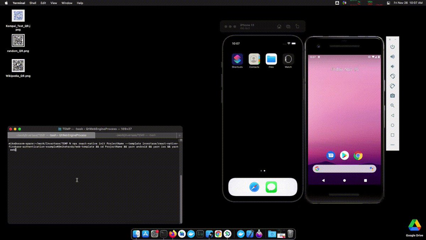The height and width of the screenshot is (240, 426).
Task: Select Kompai_Test_QR.jpeg desktop file
Action: click(x=18, y=20)
